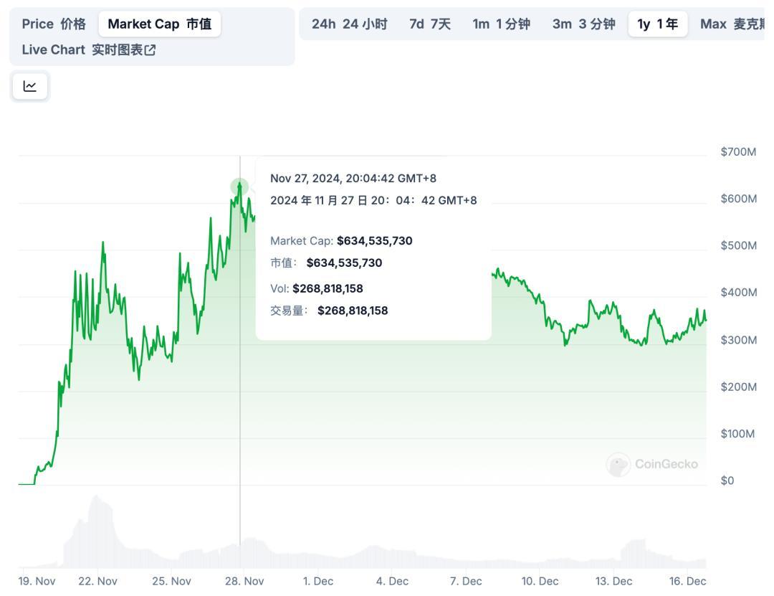Click the 22. Nov date label
This screenshot has height=596, width=774.
coord(97,581)
